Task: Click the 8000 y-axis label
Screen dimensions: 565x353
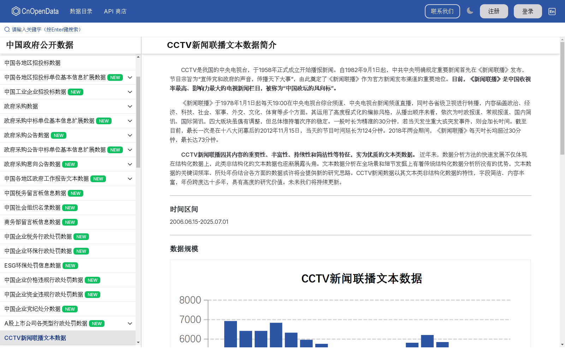Action: [190, 300]
